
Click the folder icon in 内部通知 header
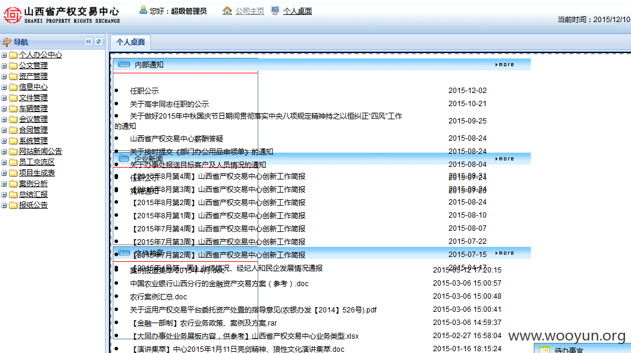click(124, 64)
